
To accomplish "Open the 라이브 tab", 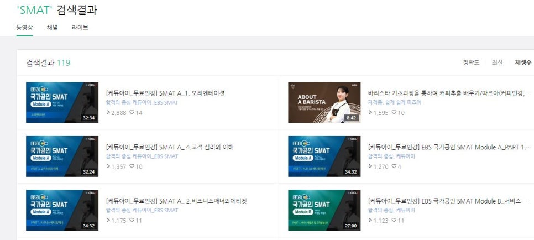I will point(80,28).
